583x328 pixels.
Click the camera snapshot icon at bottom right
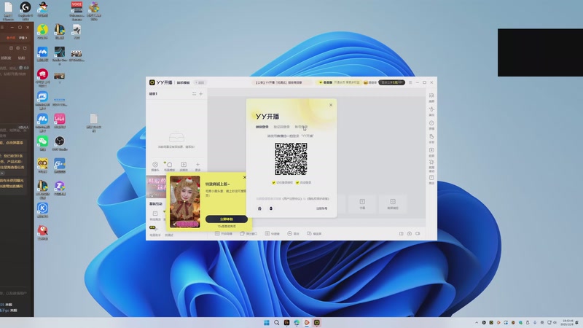(x=410, y=233)
